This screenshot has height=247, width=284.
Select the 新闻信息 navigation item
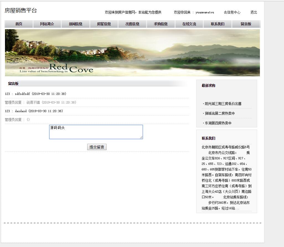click(75, 24)
